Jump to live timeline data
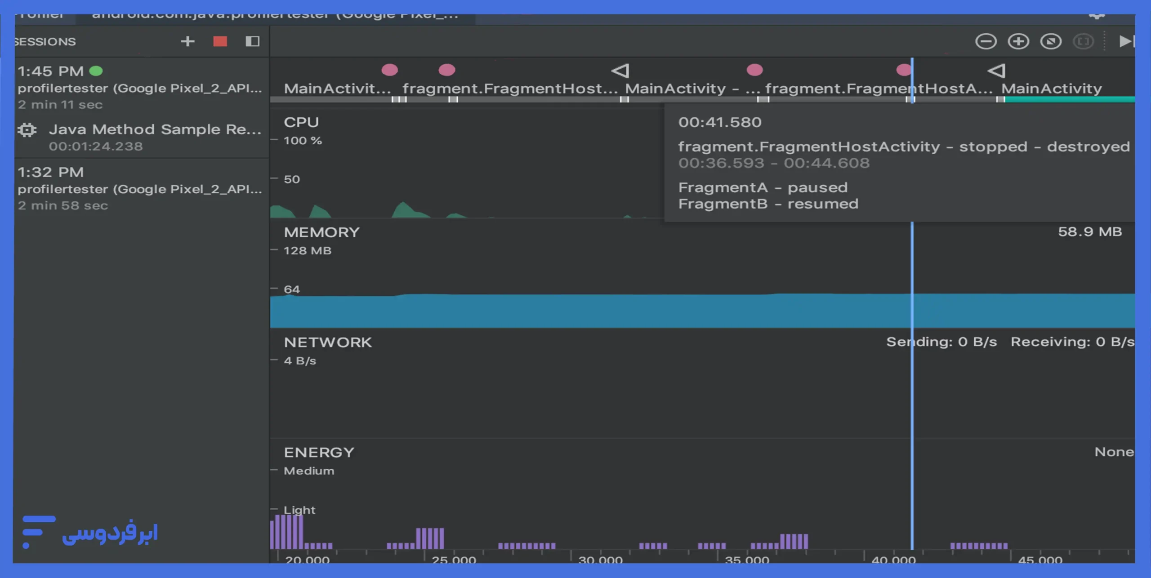Image resolution: width=1151 pixels, height=578 pixels. [1125, 41]
